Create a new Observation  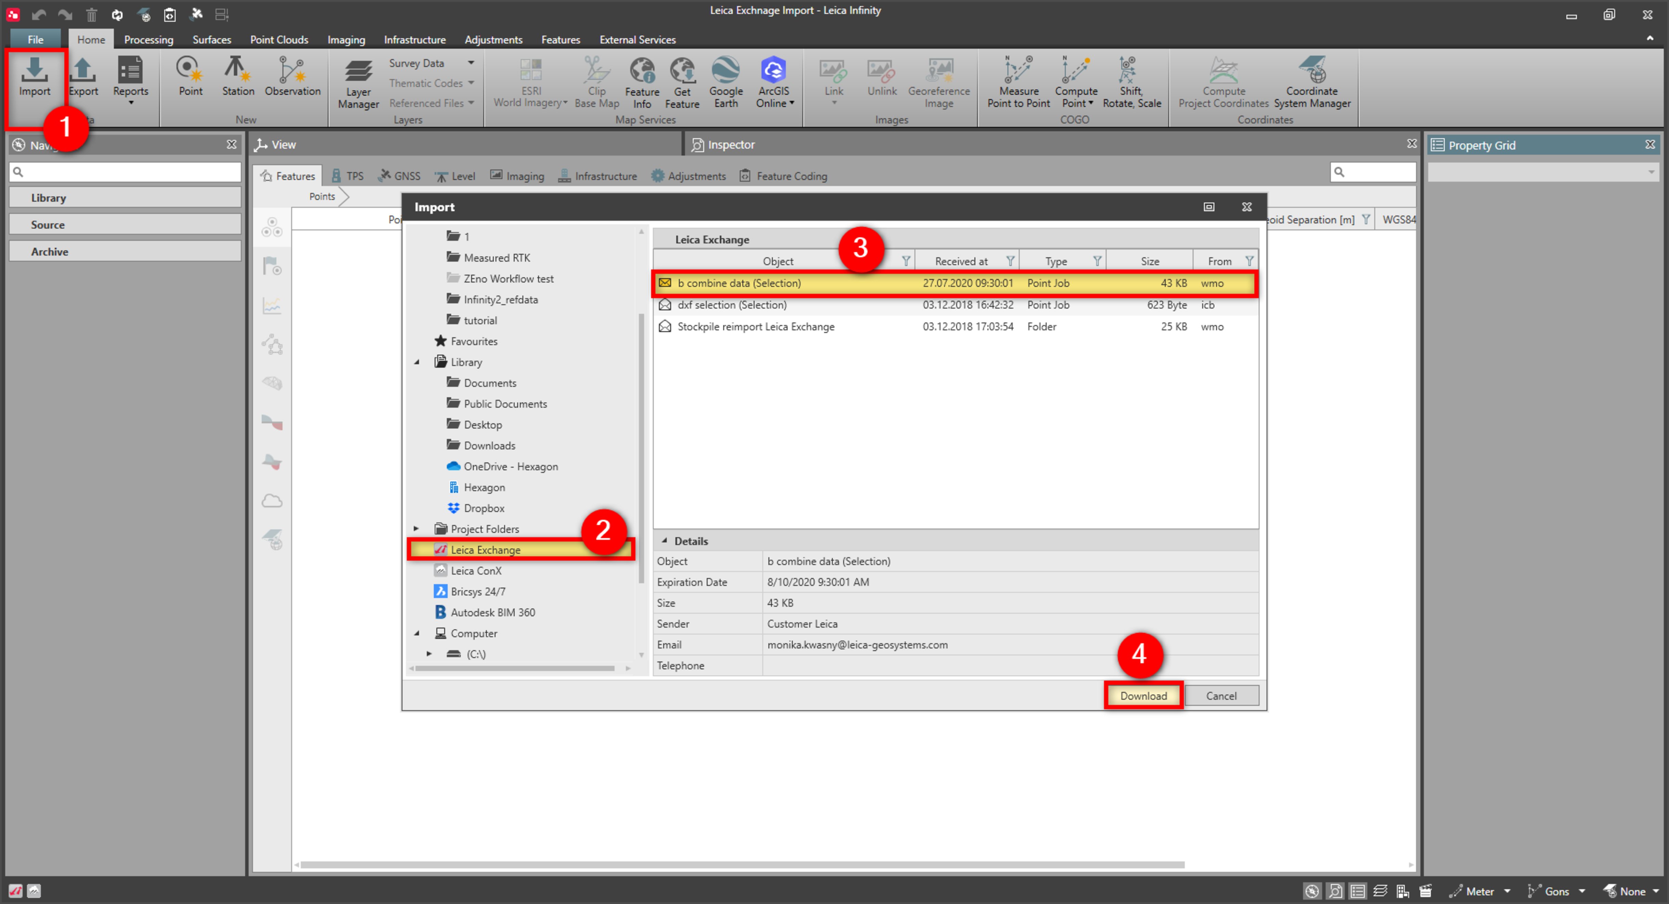point(292,77)
